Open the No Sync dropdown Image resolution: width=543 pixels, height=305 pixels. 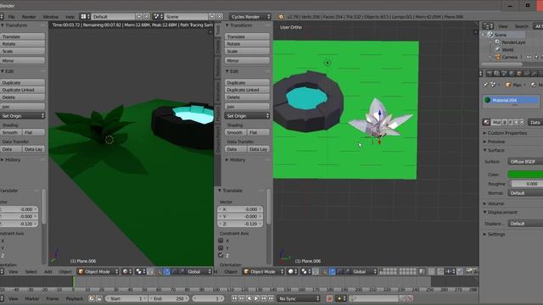coord(299,298)
